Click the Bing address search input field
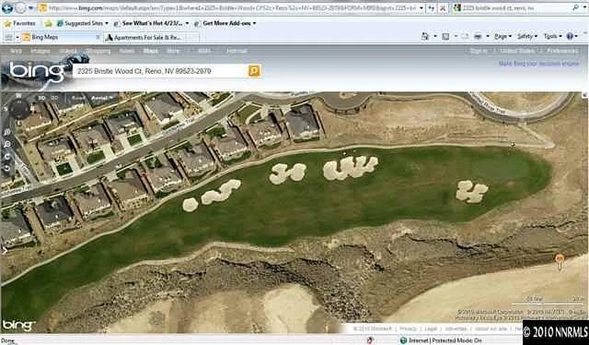 tap(158, 71)
